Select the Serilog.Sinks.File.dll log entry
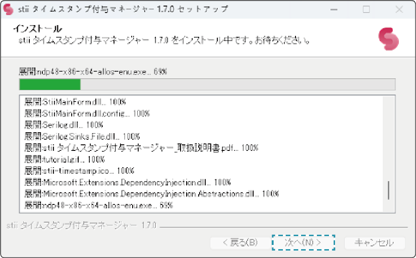This screenshot has width=416, height=258. point(82,136)
